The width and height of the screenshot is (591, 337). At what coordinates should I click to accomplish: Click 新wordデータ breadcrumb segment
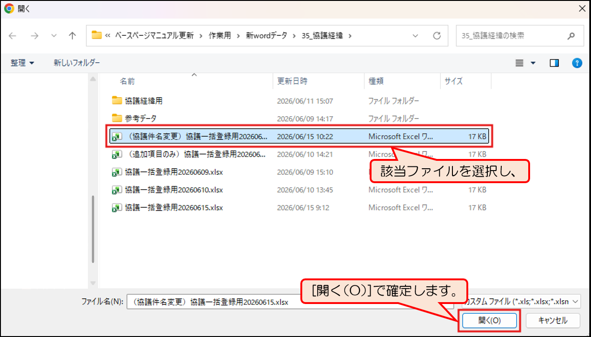(x=266, y=36)
